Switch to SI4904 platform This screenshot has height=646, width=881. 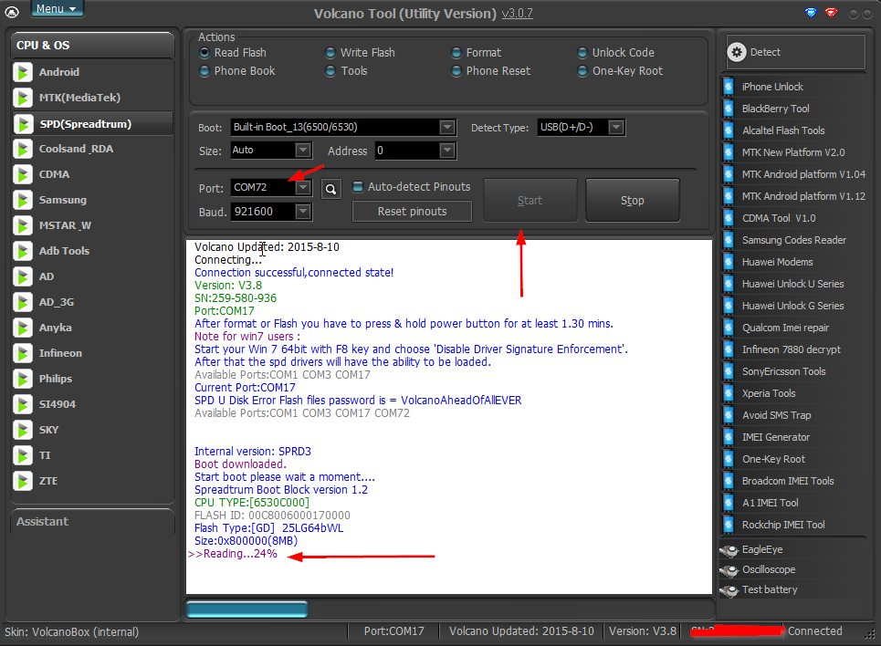(x=93, y=404)
